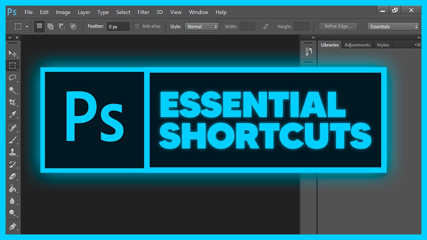Open the Type menu
The width and height of the screenshot is (427, 240).
103,12
